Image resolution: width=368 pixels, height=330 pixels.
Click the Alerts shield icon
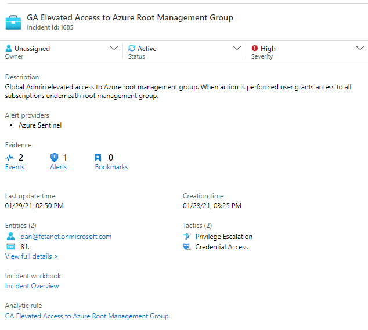point(55,157)
